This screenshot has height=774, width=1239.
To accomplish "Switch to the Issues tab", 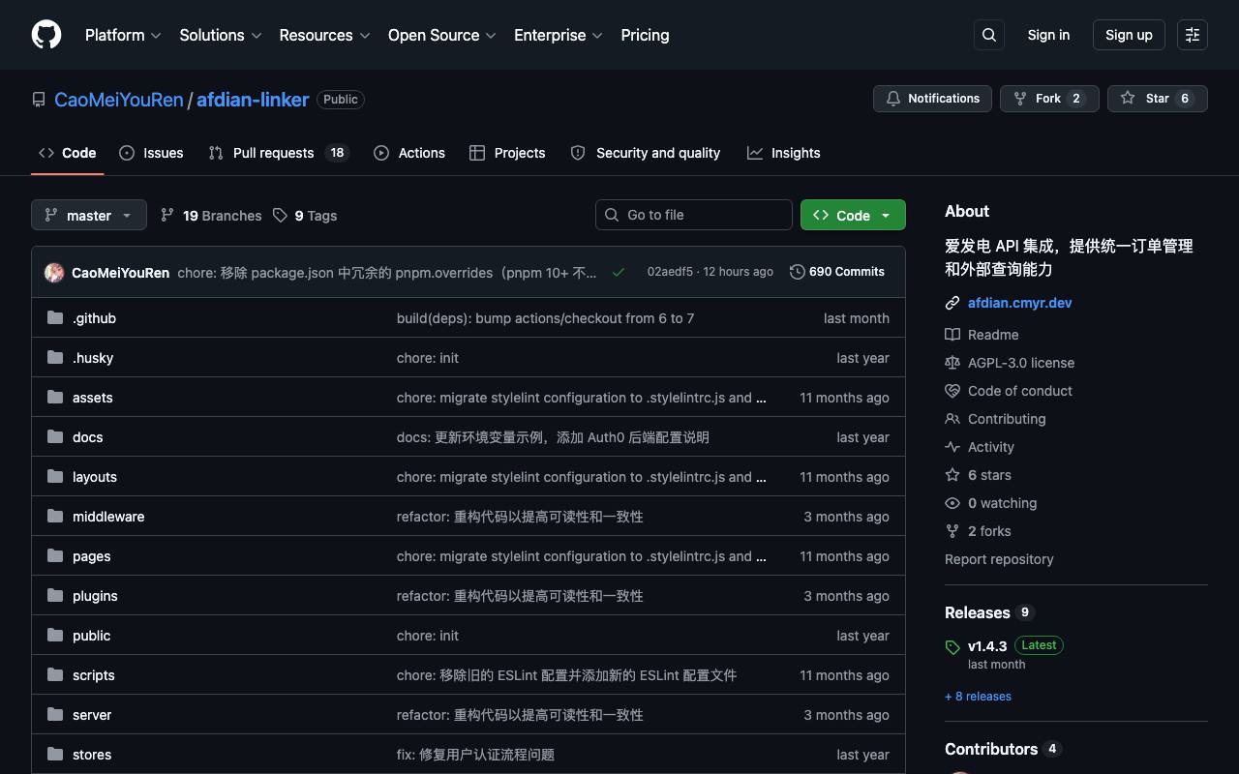I will click(x=151, y=153).
